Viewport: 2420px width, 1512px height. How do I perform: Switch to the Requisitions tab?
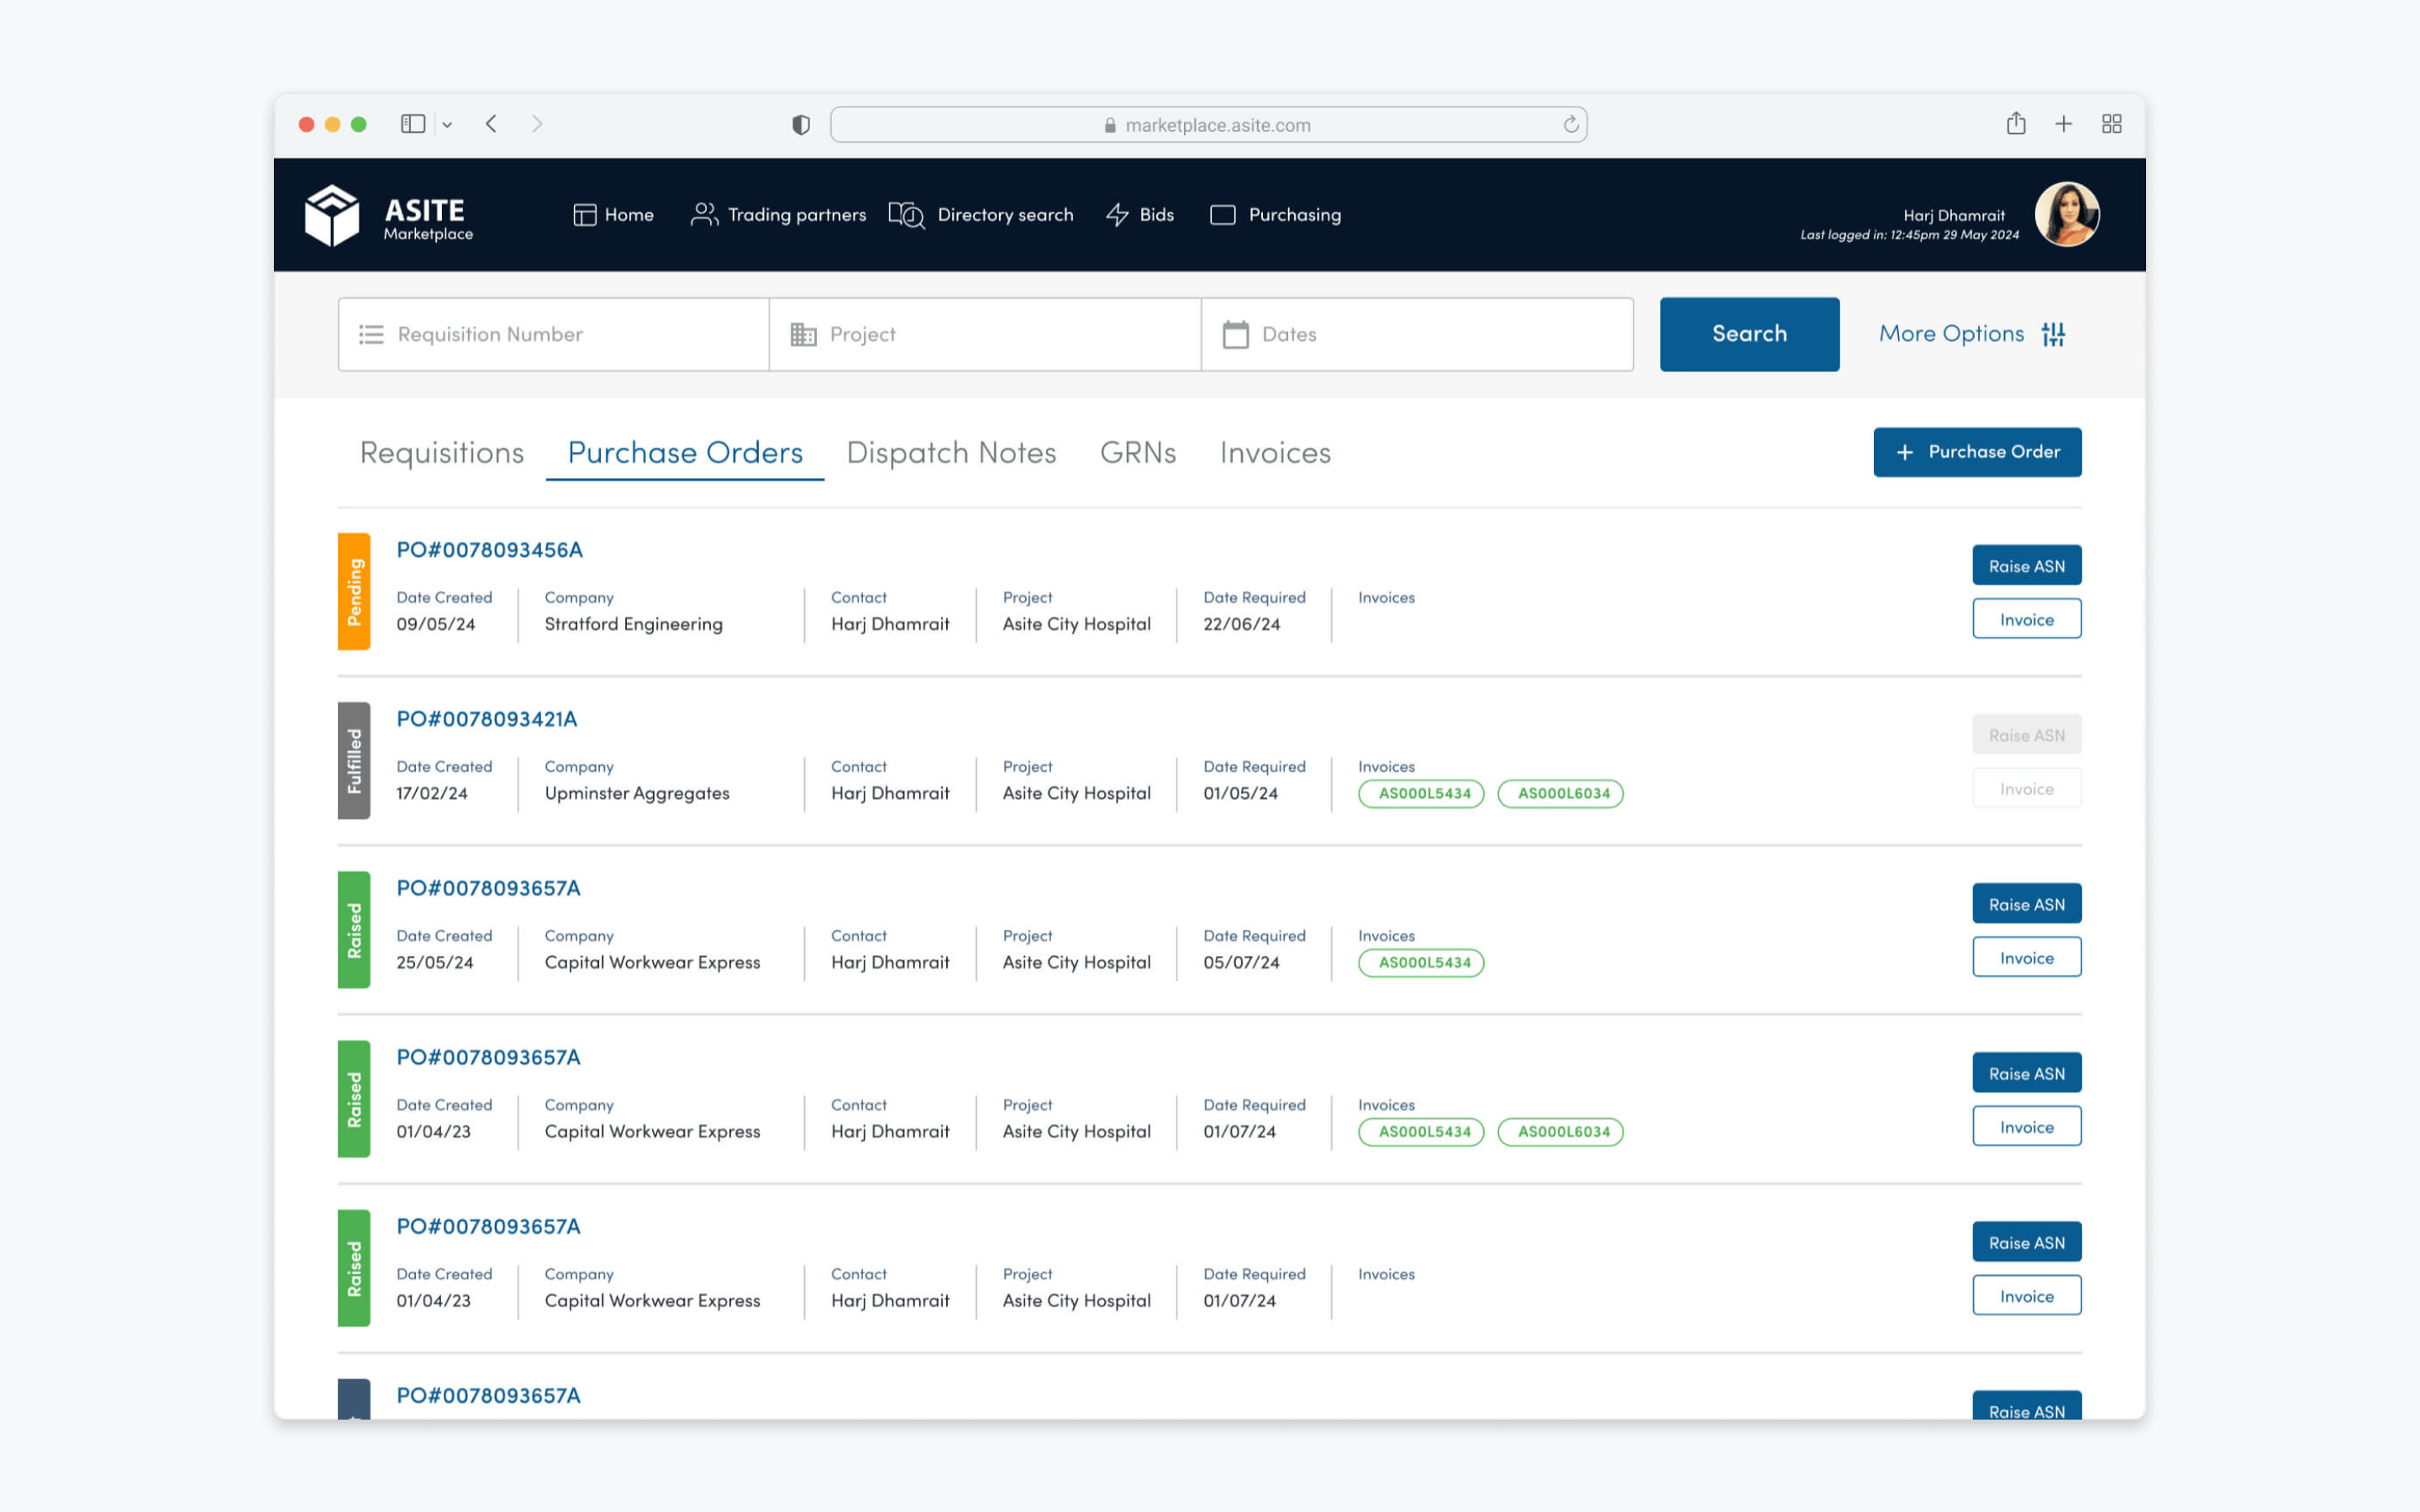click(442, 453)
